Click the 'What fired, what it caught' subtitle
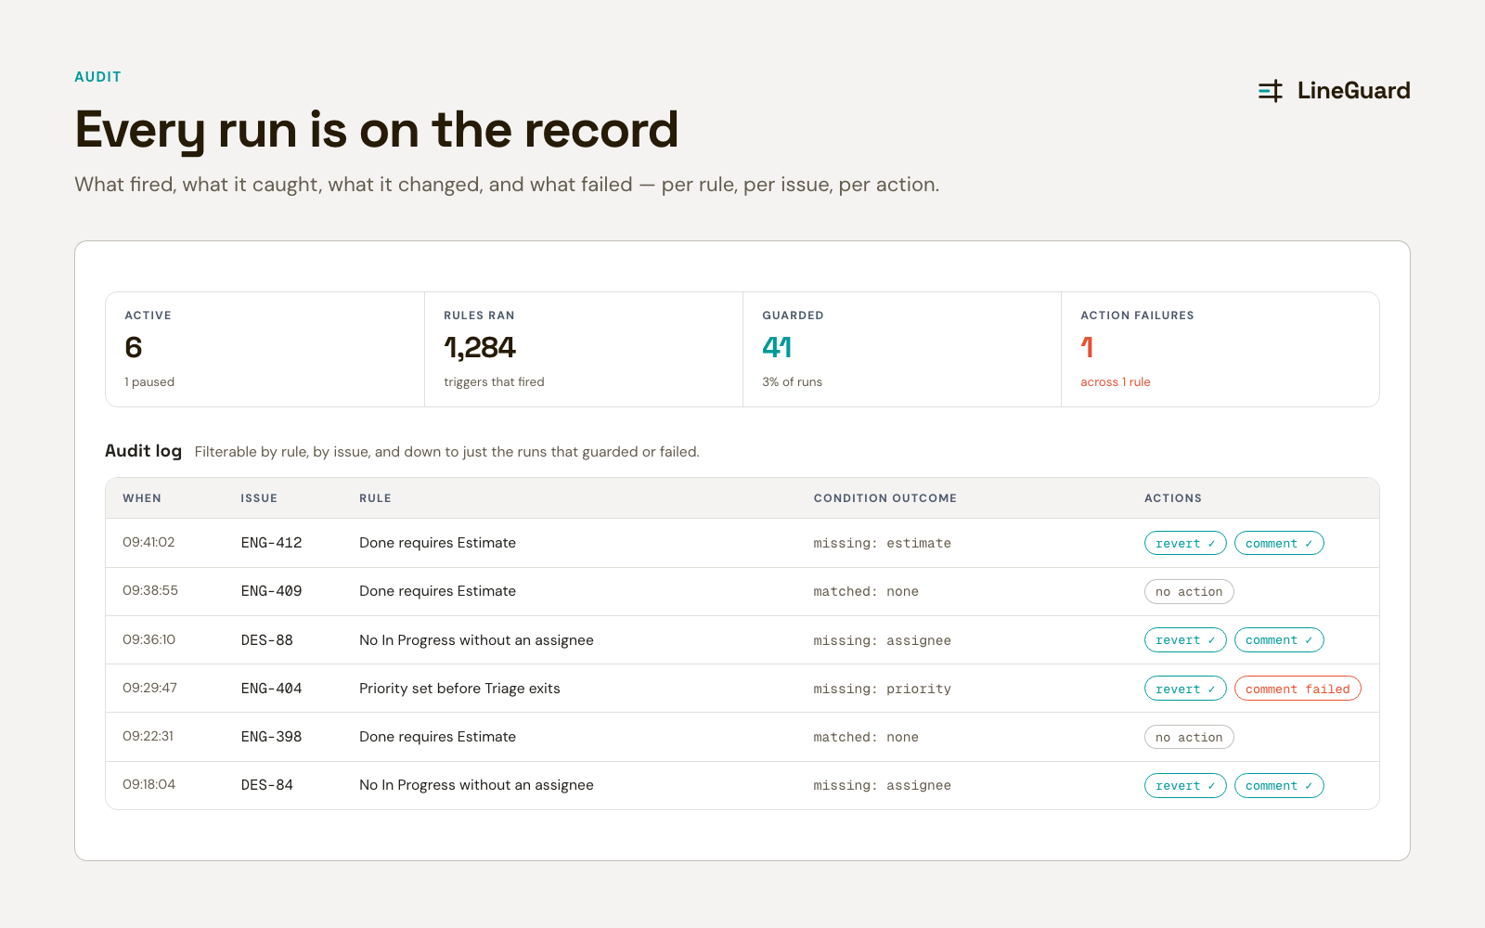Image resolution: width=1485 pixels, height=928 pixels. 507,185
